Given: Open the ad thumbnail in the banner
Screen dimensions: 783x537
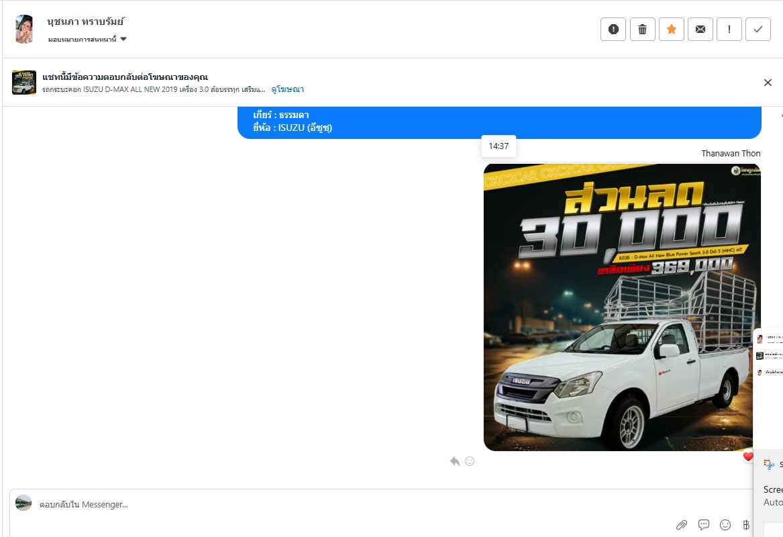Looking at the screenshot, I should (24, 83).
